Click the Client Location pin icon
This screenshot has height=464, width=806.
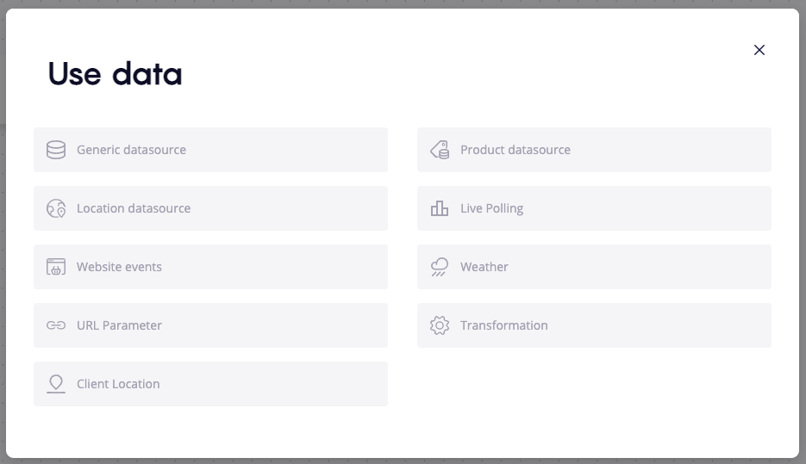[x=56, y=384]
